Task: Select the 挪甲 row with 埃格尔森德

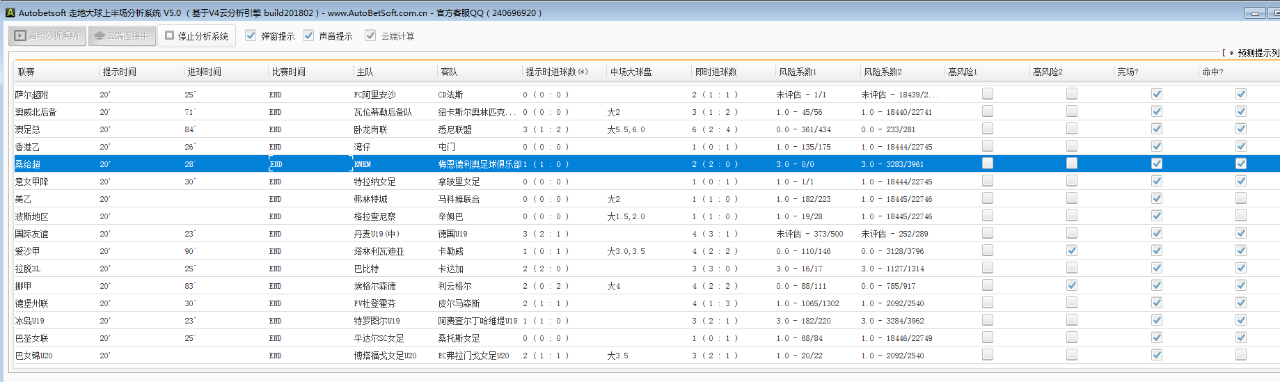Action: tap(24, 286)
